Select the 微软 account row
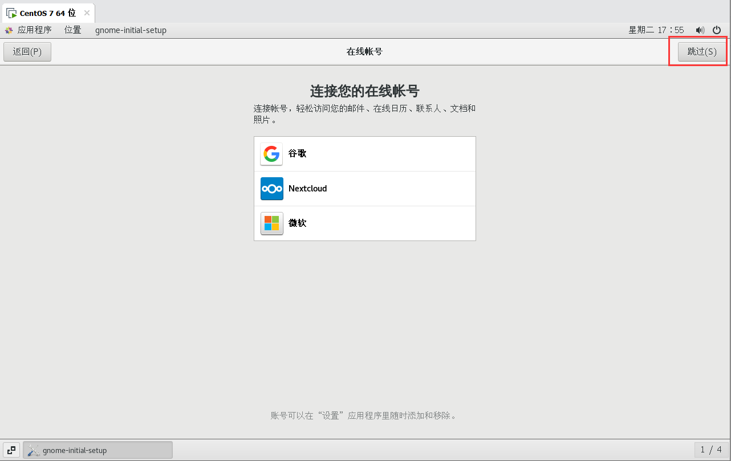Screen dimensions: 731x461 [365, 223]
